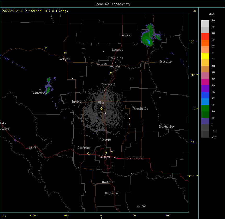Click the Limestone label

[x=40, y=93]
